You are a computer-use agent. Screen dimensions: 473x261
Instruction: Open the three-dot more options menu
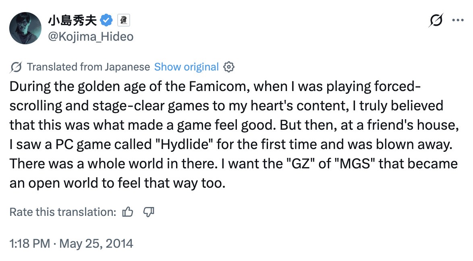pos(458,20)
